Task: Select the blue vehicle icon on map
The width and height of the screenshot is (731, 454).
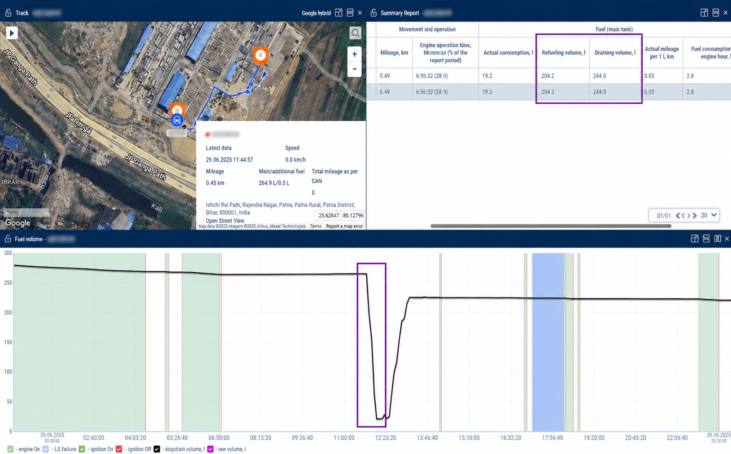Action: (x=177, y=120)
